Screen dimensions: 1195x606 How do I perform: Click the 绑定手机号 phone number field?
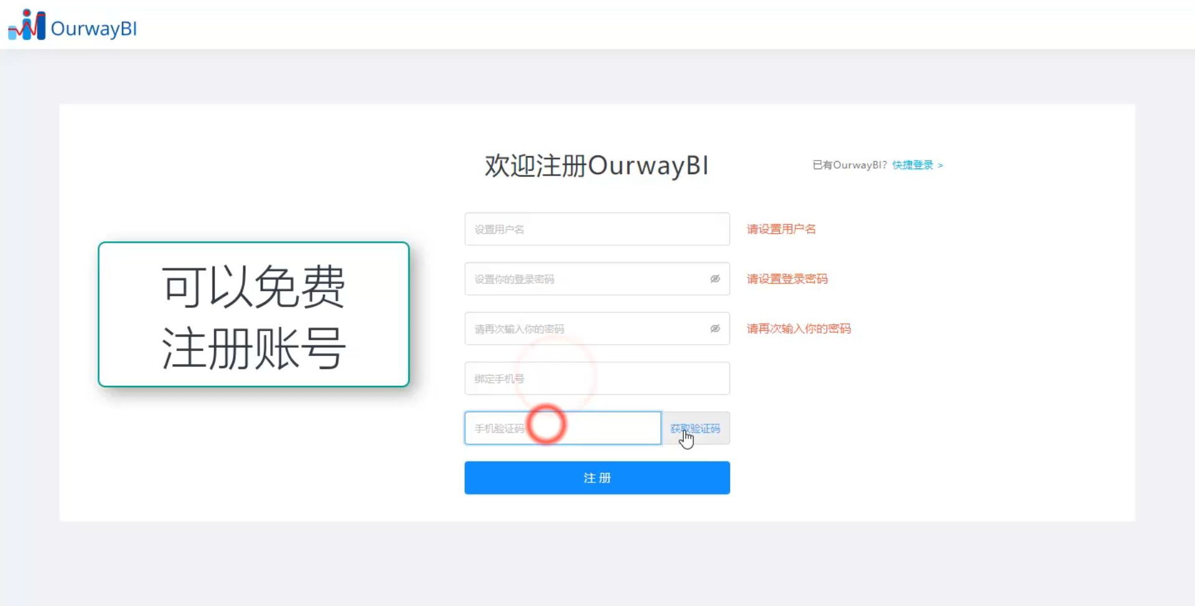click(597, 378)
